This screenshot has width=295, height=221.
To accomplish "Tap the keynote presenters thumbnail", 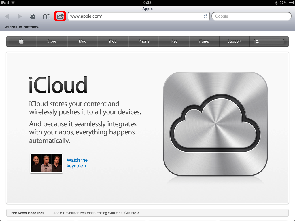I will pos(46,163).
